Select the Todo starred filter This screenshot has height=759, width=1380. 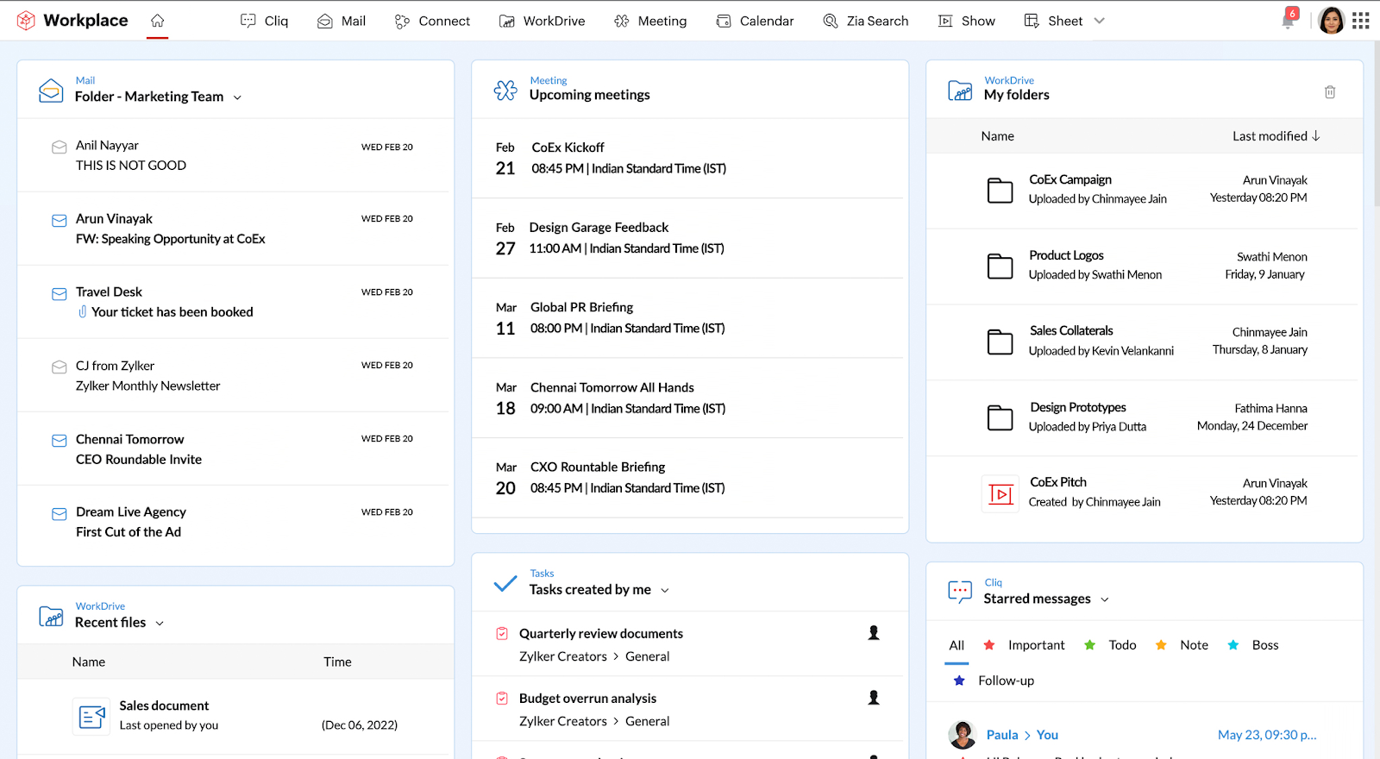coord(1110,645)
